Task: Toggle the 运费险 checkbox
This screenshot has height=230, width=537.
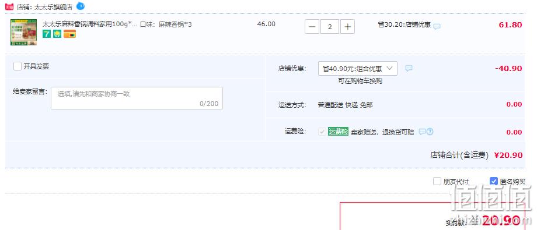Action: click(322, 132)
